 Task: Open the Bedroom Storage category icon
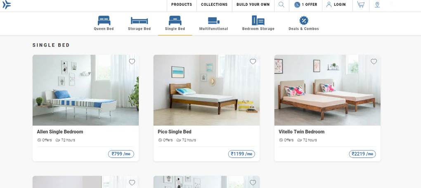[x=258, y=20]
